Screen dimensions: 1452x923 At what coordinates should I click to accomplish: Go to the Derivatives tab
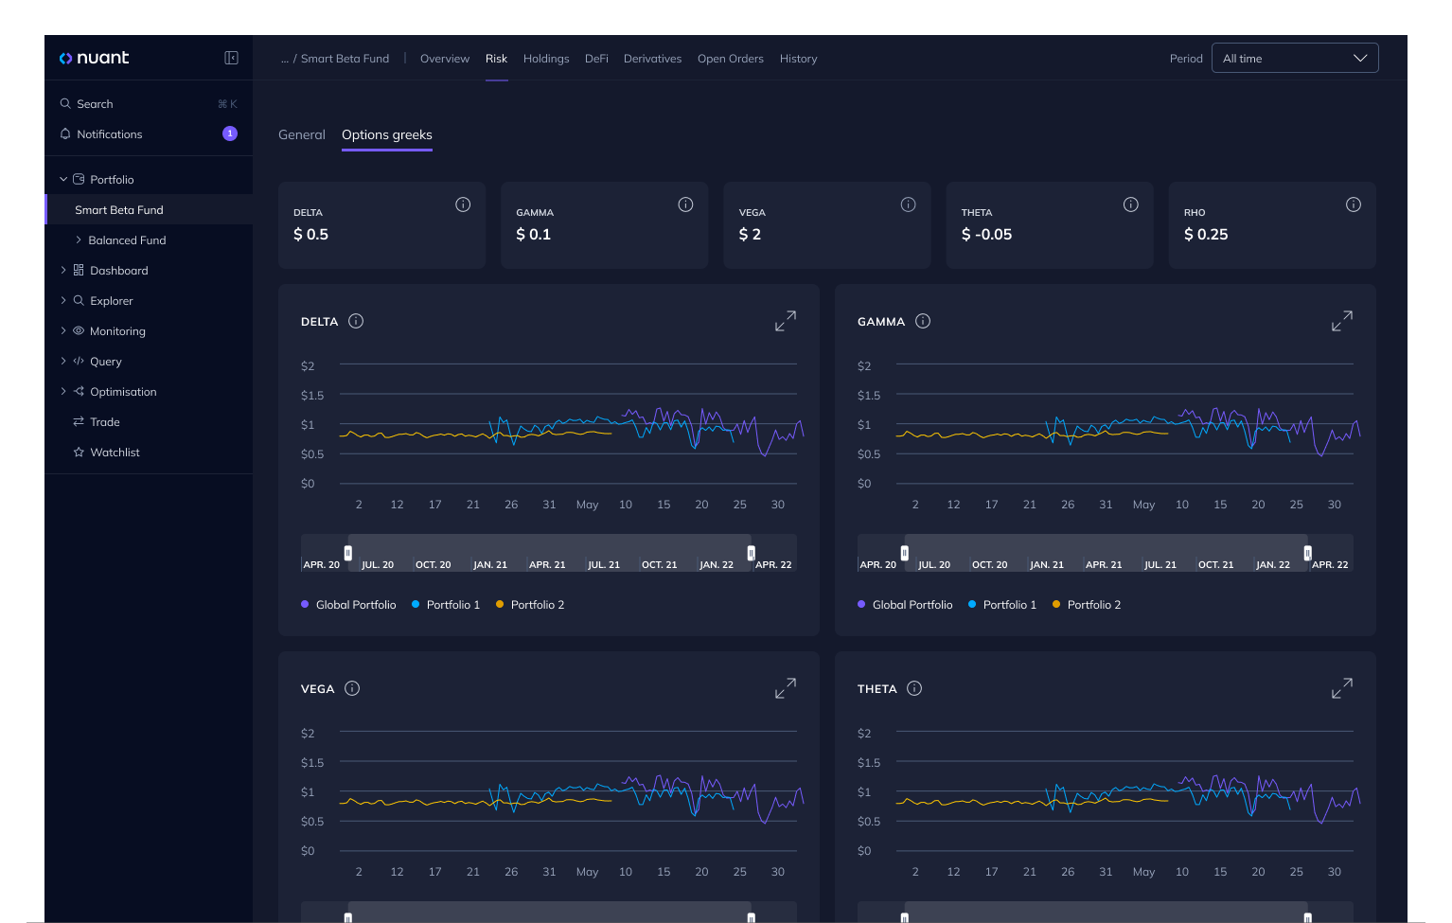pos(652,59)
